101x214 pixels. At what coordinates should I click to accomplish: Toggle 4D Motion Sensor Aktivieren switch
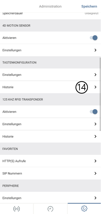point(94,38)
